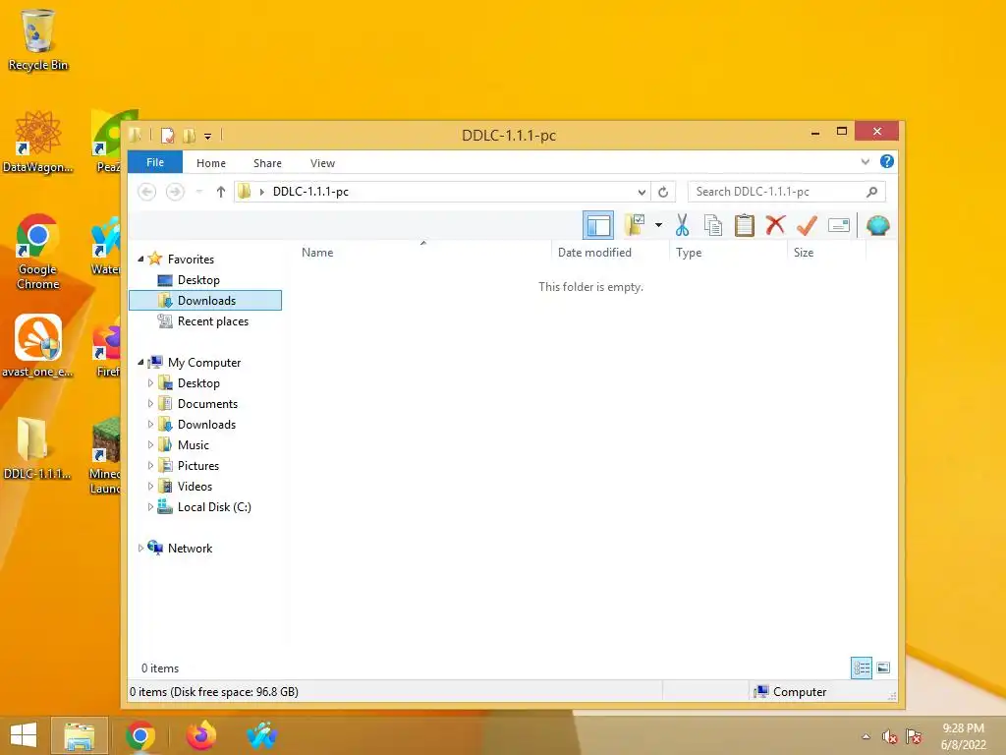Click the Properties icon in quick access toolbar

pos(167,136)
